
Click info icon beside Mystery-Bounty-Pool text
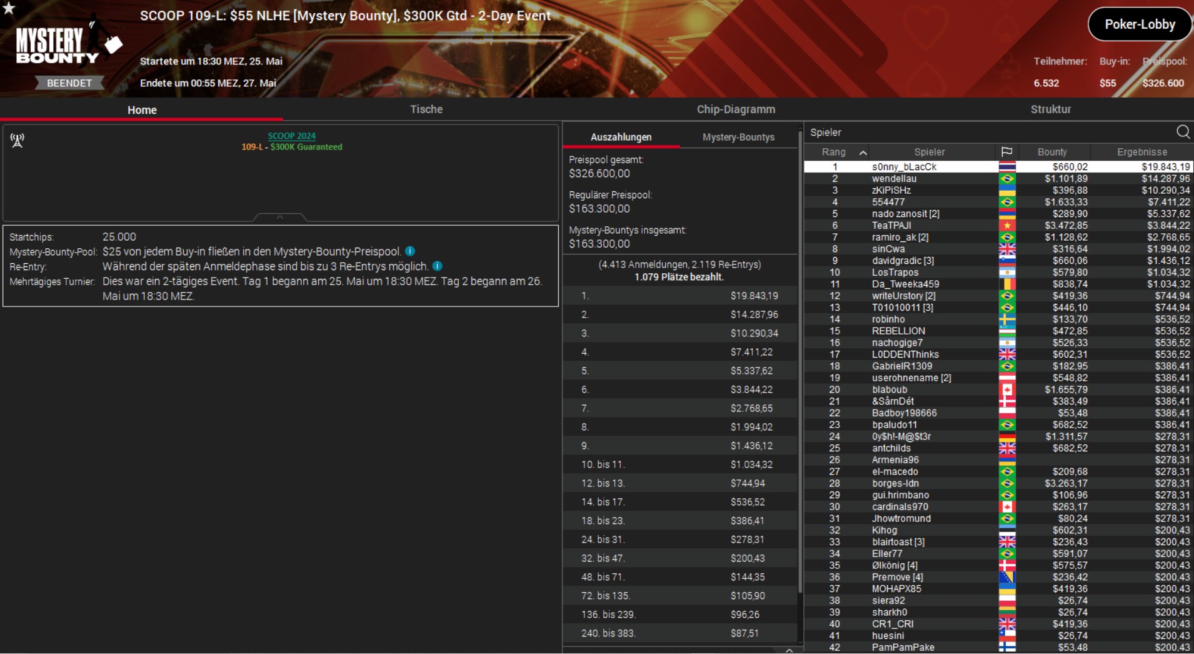click(x=410, y=251)
